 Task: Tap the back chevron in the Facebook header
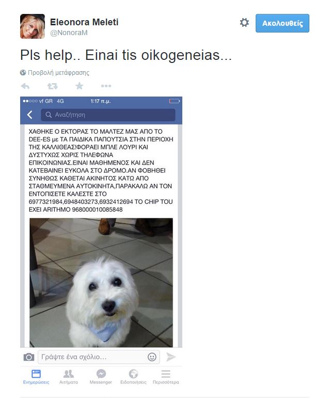pyautogui.click(x=30, y=115)
